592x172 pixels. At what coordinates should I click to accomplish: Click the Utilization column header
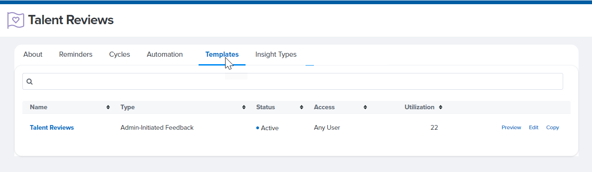coord(419,107)
